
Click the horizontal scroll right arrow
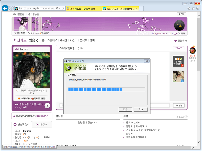[193, 148]
